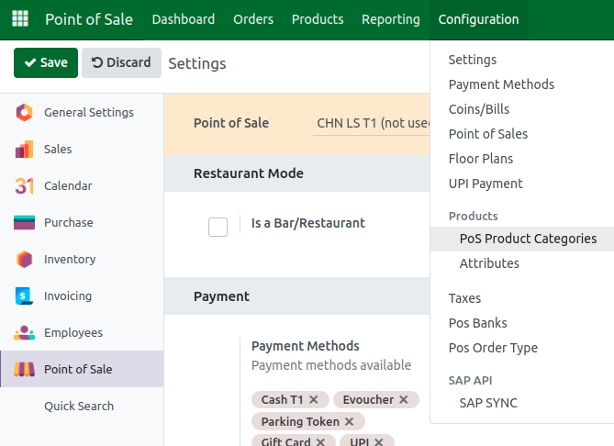Select Coins/Bills menu entry
The width and height of the screenshot is (614, 446).
[479, 109]
